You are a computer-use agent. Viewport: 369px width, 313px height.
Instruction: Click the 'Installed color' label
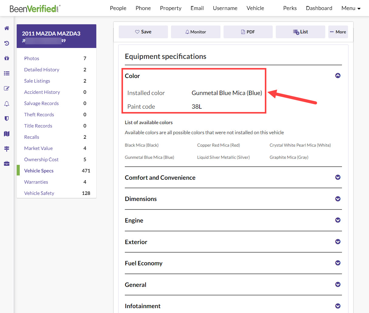click(146, 93)
